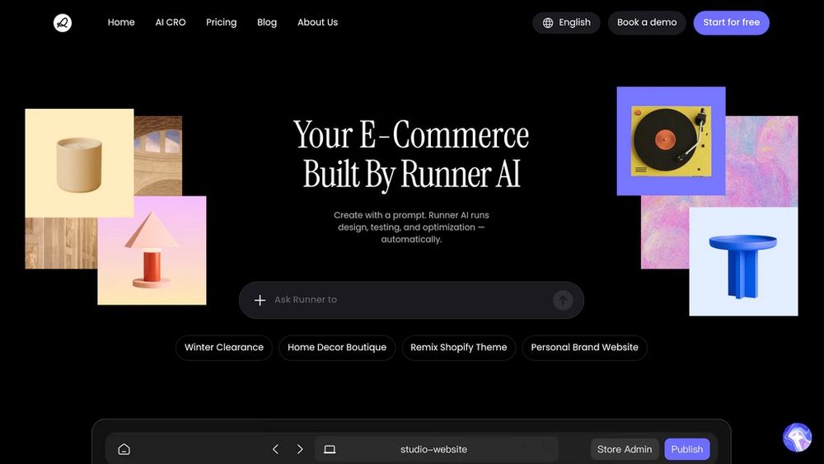Click the Create with a prompt description text
Viewport: 824px width, 464px height.
pos(411,227)
